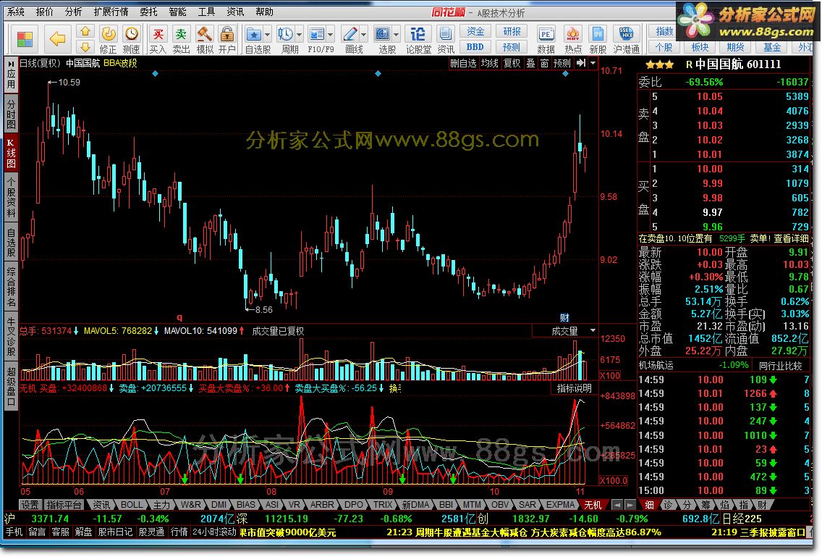The width and height of the screenshot is (822, 557).
Task: Click the 同行业比较 button
Action: [x=781, y=365]
